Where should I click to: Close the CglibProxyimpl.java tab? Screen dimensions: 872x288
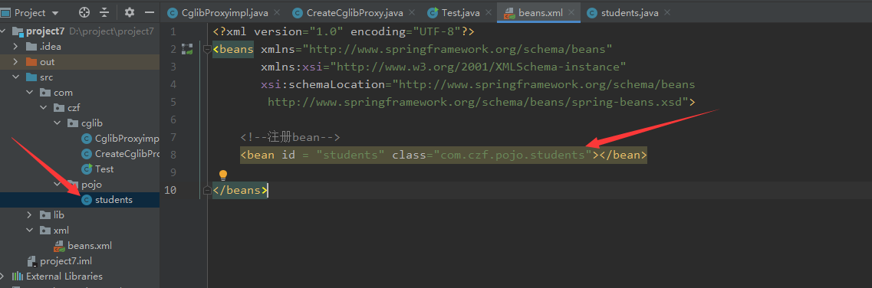[x=278, y=12]
